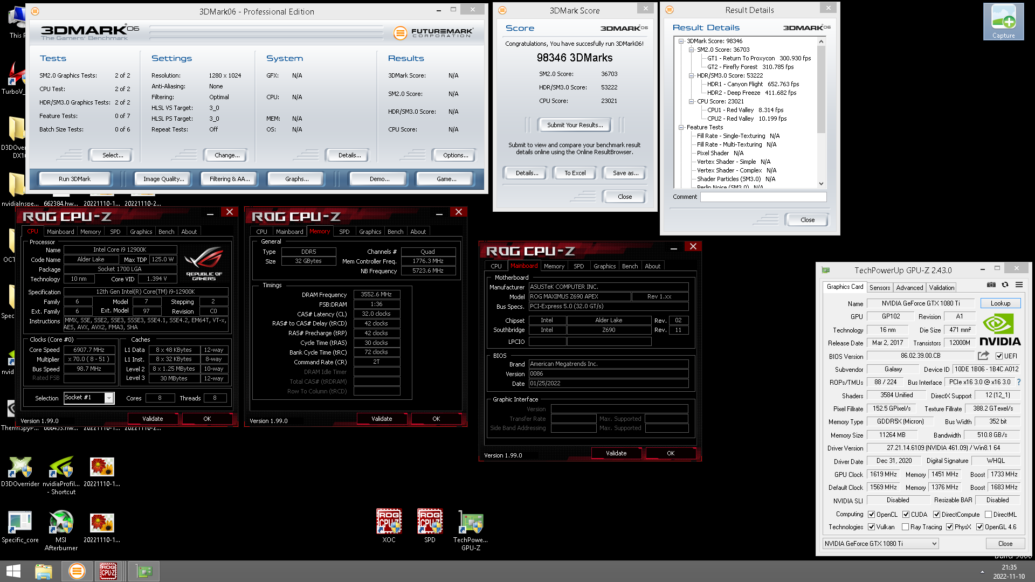Toggle the PhysX checkbox
This screenshot has height=582, width=1035.
click(950, 527)
